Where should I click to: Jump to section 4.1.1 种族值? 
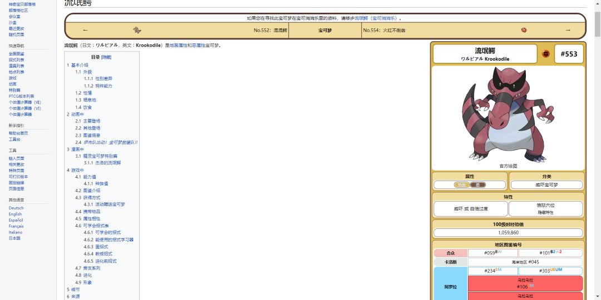point(96,184)
